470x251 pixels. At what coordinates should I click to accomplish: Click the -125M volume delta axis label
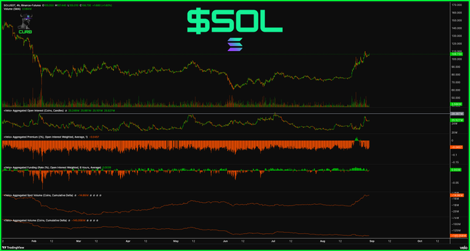[x=455, y=230]
